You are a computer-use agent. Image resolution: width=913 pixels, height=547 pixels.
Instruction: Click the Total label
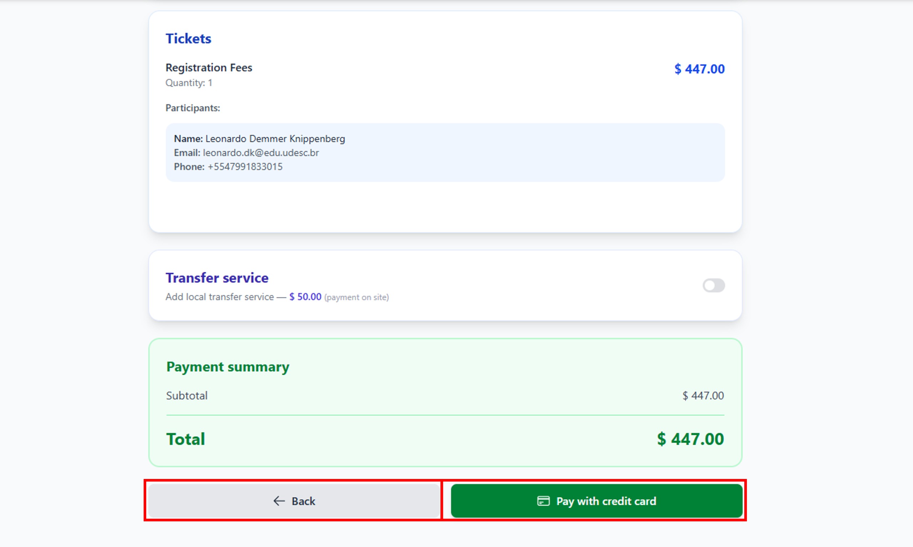185,439
